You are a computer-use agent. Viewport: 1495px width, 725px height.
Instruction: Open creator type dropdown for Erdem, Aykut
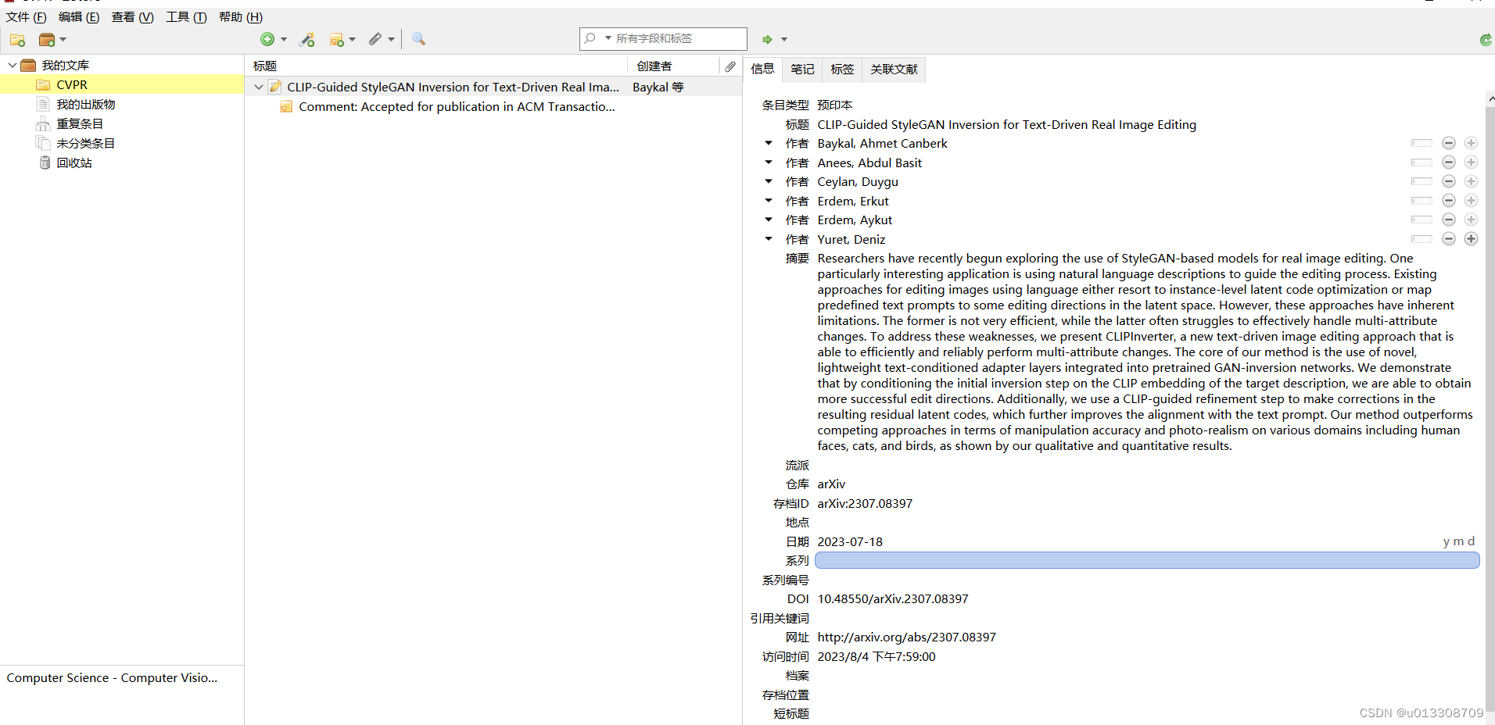[769, 220]
